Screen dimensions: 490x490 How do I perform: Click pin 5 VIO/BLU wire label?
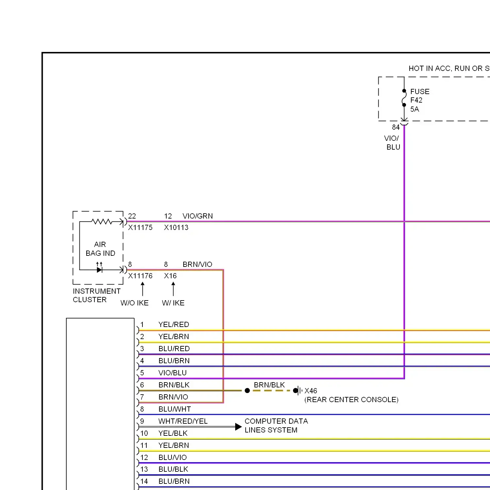coord(172,373)
